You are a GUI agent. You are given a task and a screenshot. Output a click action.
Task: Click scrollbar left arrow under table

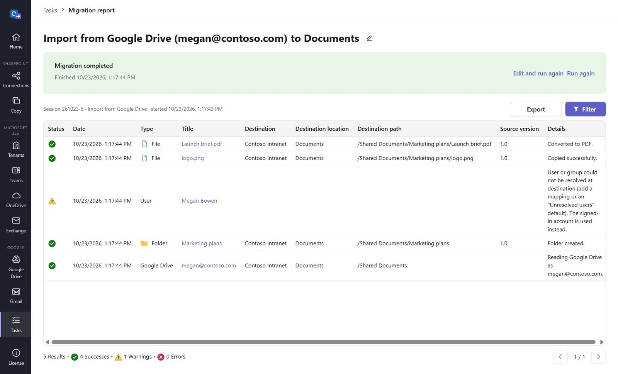click(47, 342)
